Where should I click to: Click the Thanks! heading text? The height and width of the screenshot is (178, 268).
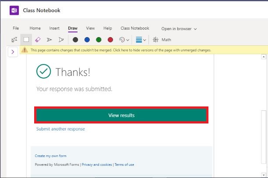(x=73, y=72)
